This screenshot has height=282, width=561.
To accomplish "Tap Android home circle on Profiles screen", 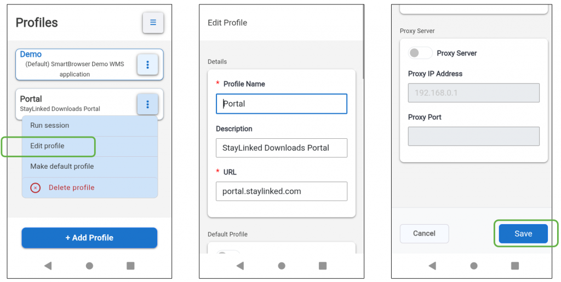I will pyautogui.click(x=89, y=266).
